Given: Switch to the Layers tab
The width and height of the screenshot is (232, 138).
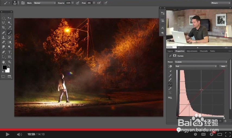Looking at the screenshot, I should tap(170, 51).
